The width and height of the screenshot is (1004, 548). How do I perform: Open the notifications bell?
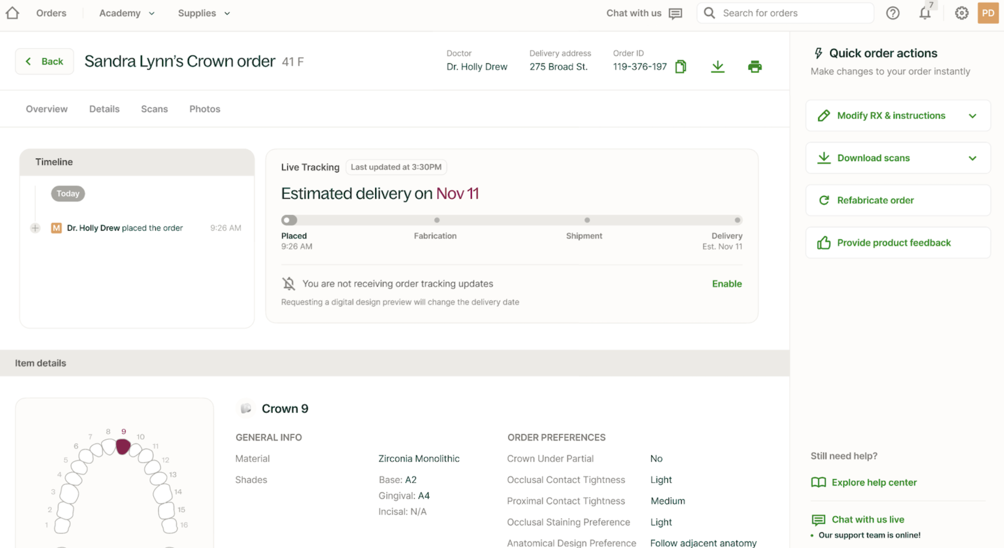(x=925, y=13)
